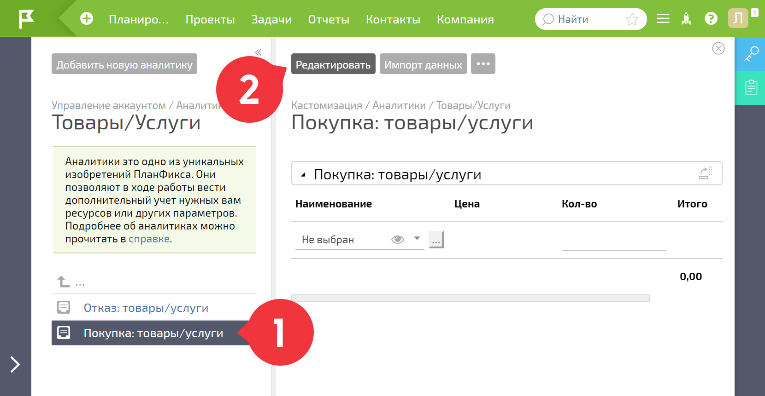Expand the sidebar with the bottom-left chevron

15,364
